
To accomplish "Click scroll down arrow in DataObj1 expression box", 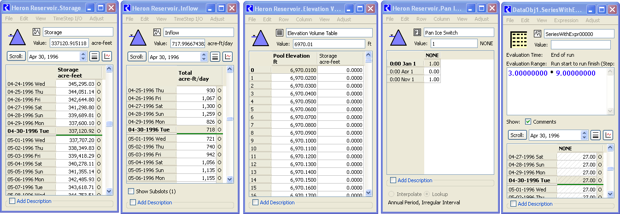I will [610, 111].
